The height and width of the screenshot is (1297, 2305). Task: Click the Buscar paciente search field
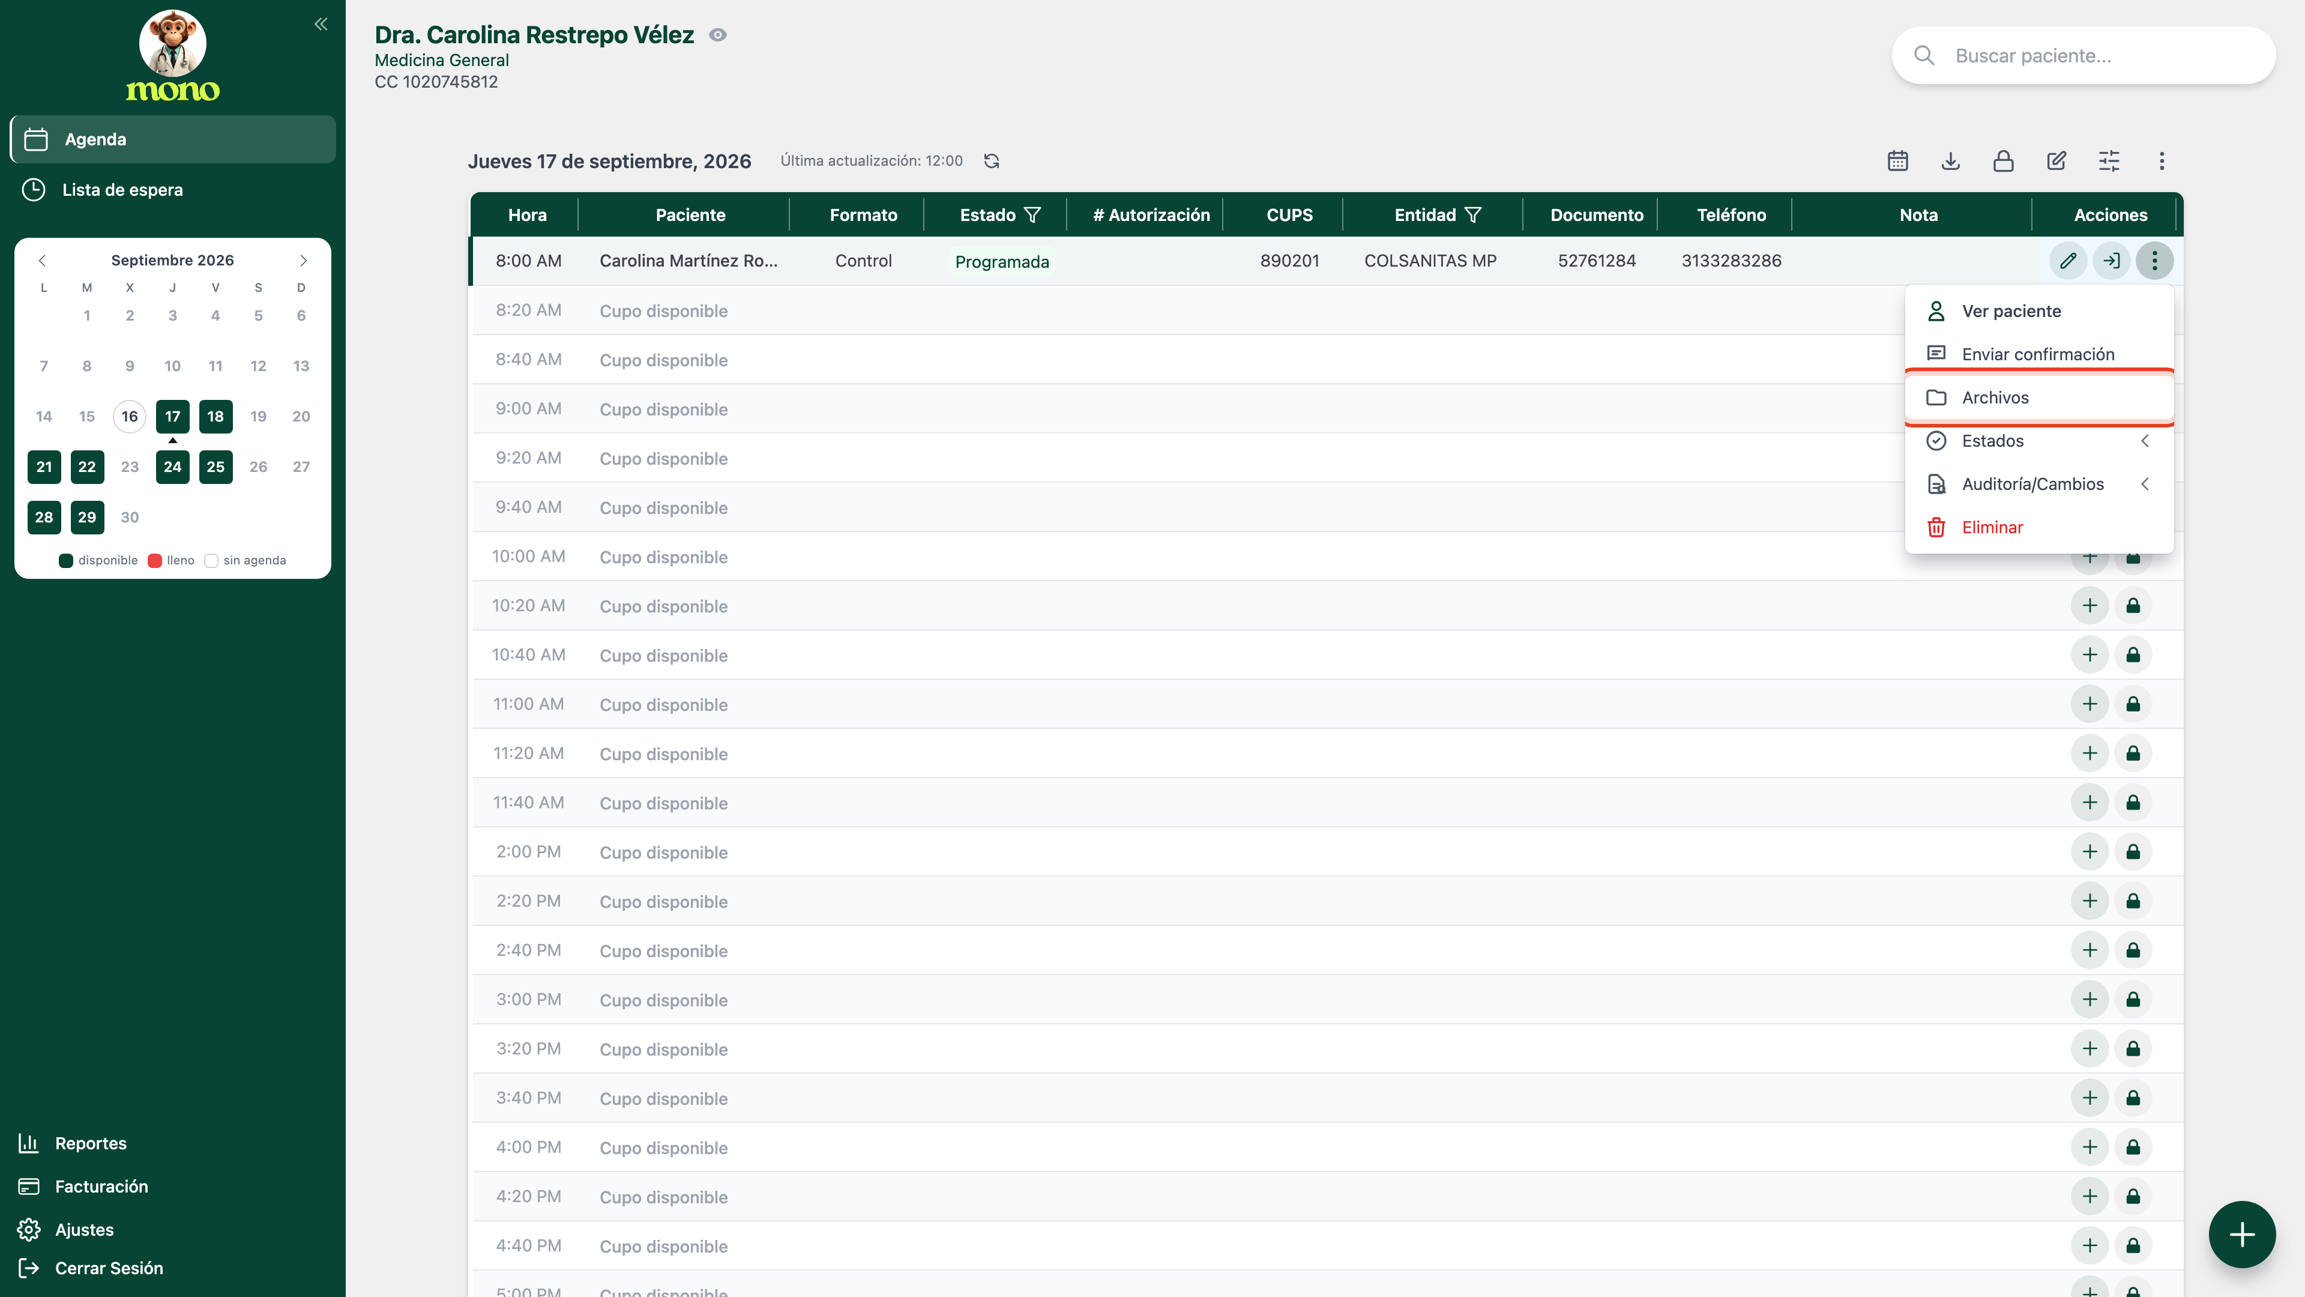(2083, 55)
